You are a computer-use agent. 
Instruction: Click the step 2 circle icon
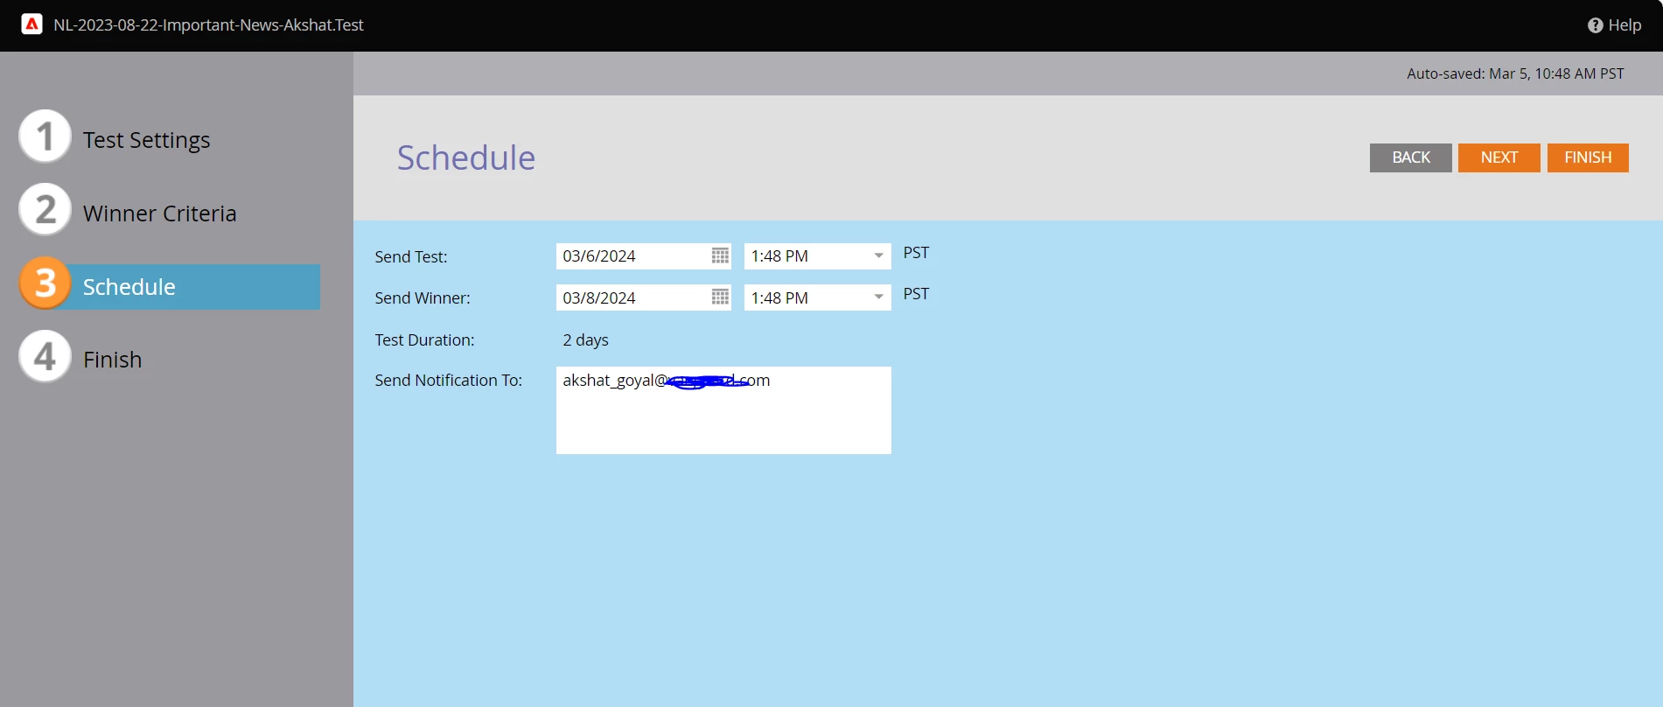45,209
